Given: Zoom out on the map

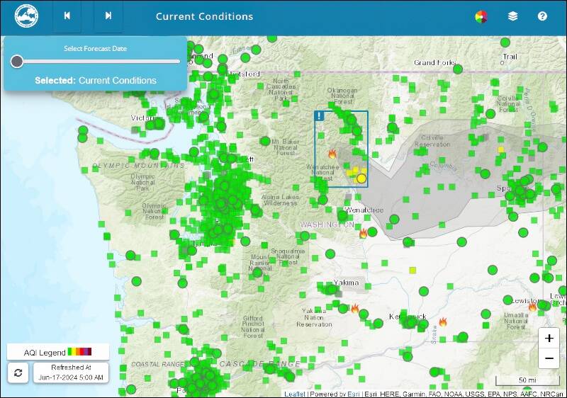Looking at the screenshot, I should click(x=549, y=359).
